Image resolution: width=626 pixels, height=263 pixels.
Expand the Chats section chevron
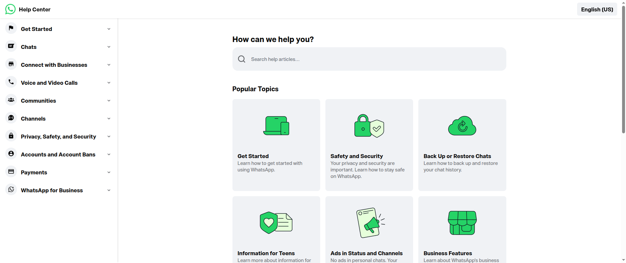pyautogui.click(x=109, y=47)
